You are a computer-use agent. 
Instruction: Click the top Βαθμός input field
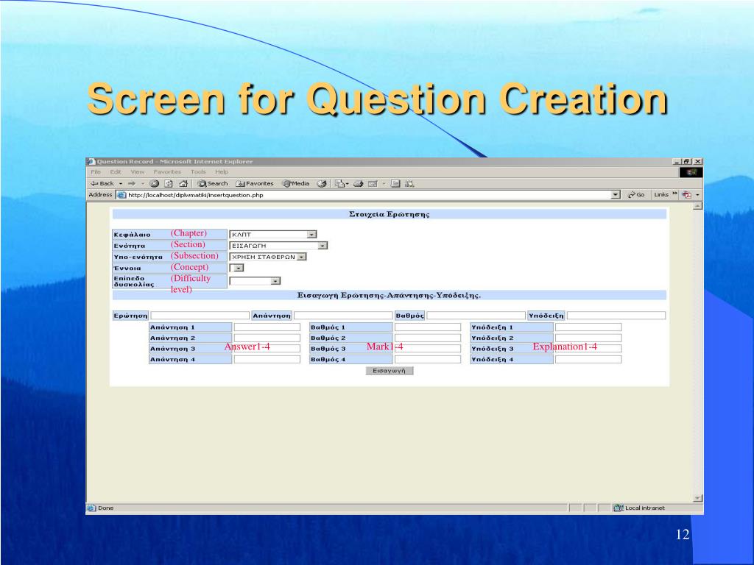point(476,316)
